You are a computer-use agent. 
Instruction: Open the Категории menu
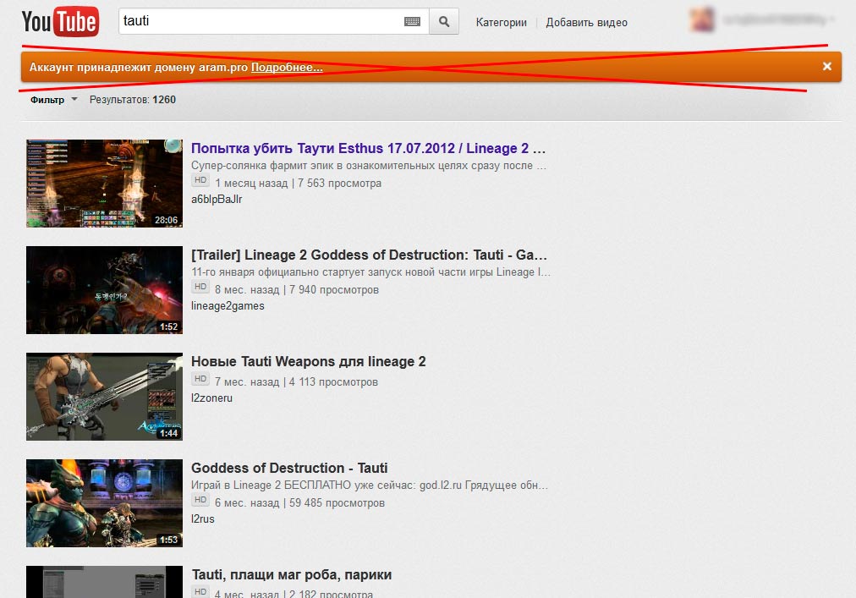tap(501, 22)
